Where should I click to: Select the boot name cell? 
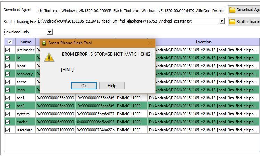[x=25, y=66]
